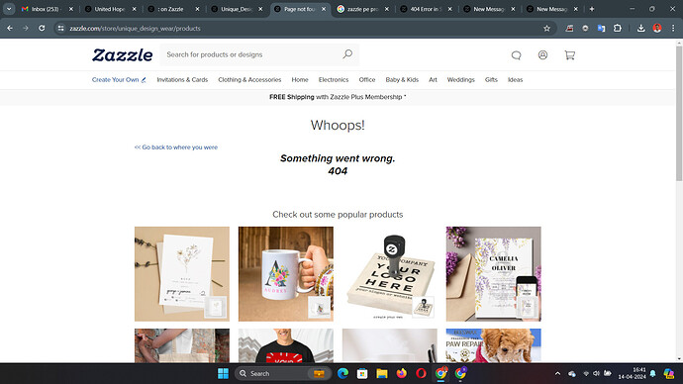Image resolution: width=683 pixels, height=384 pixels.
Task: Launch Firefox from taskbar
Action: click(x=401, y=373)
